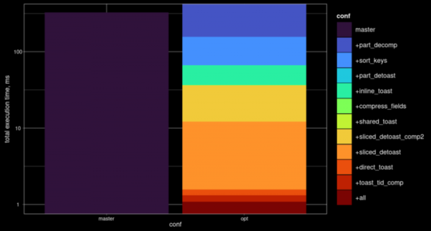Click the +sliced_detoast_comp2 legend label text
Image resolution: width=431 pixels, height=231 pixels.
click(389, 137)
